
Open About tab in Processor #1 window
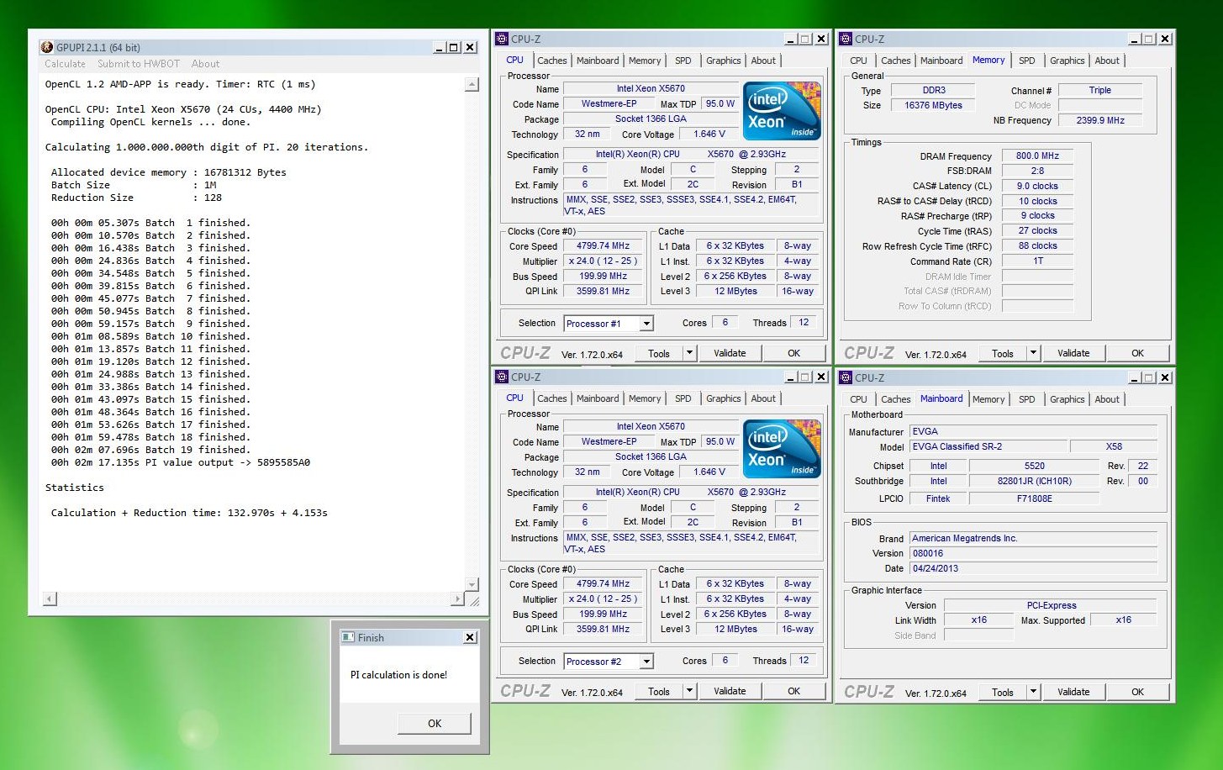point(763,61)
